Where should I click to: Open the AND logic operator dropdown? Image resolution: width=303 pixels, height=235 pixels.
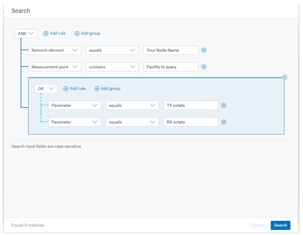[x=26, y=33]
